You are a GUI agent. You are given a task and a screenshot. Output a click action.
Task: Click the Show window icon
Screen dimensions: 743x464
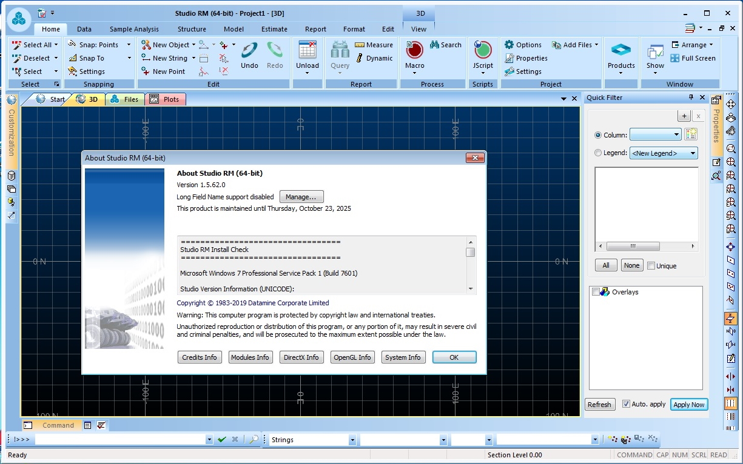[655, 51]
